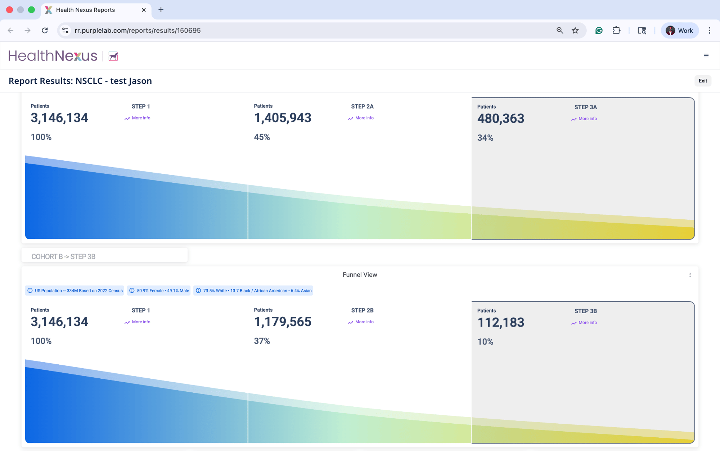
Task: Open a new browser tab
Action: coord(161,10)
